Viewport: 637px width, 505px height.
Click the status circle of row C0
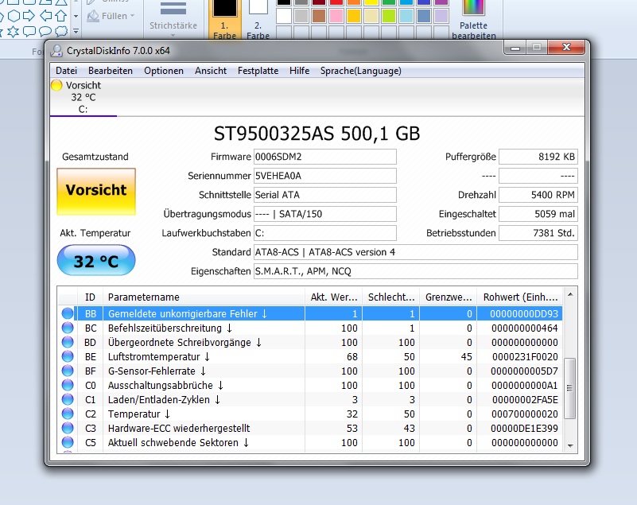(68, 385)
